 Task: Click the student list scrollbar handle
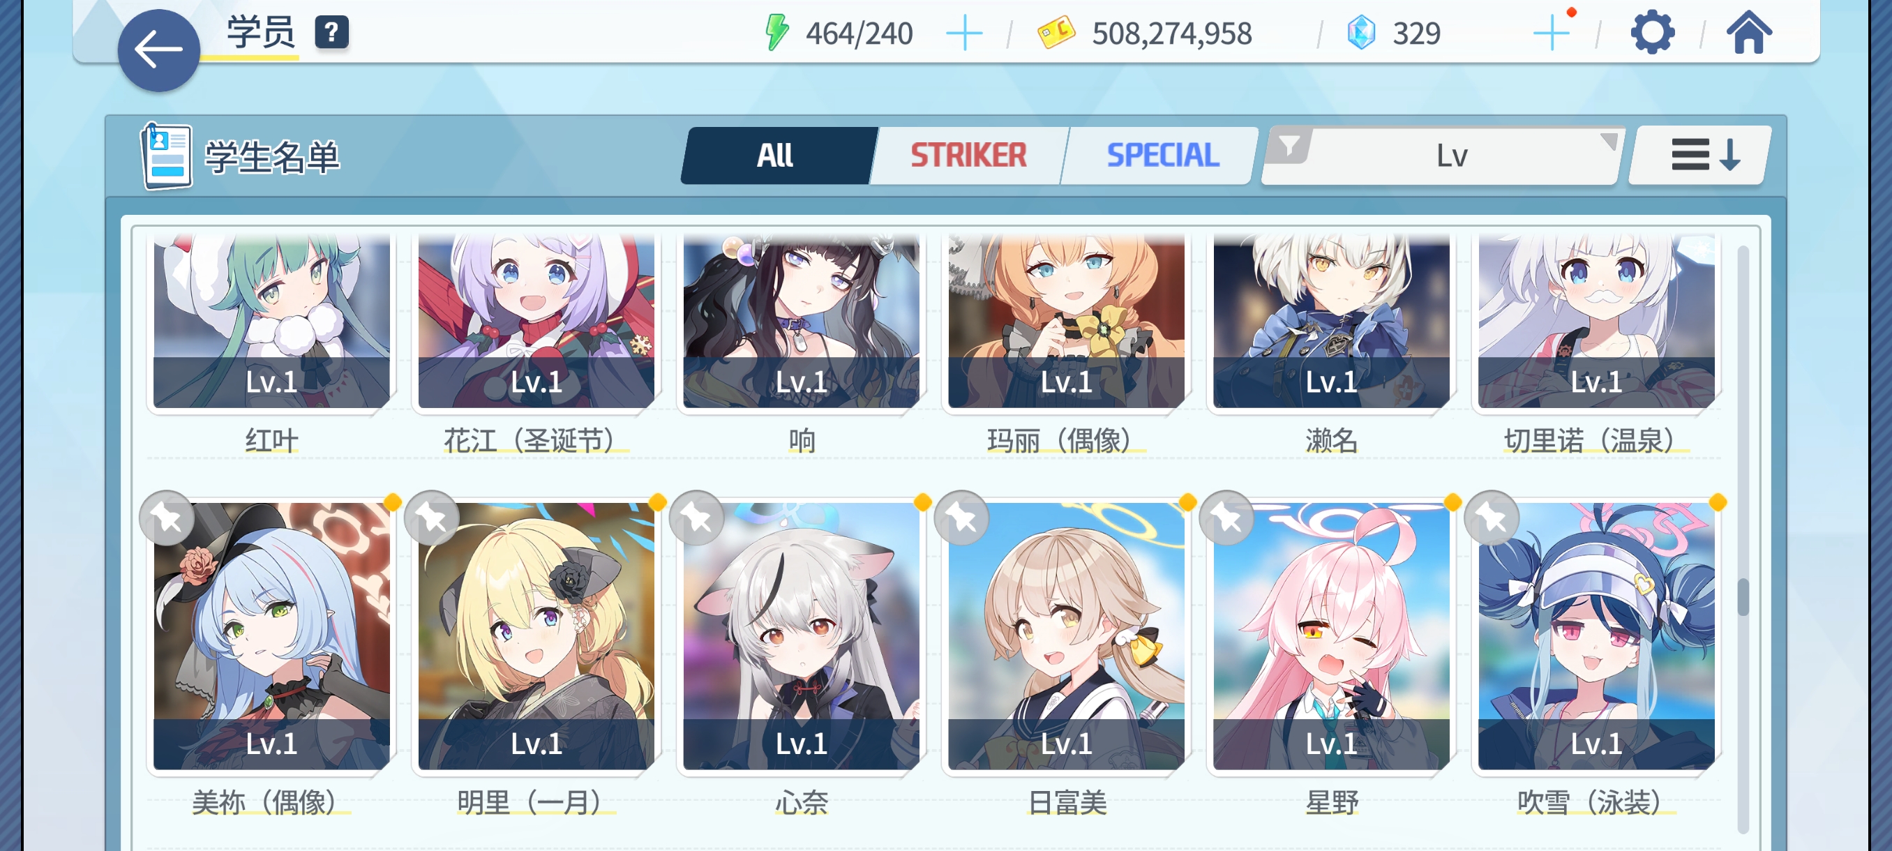click(x=1743, y=598)
